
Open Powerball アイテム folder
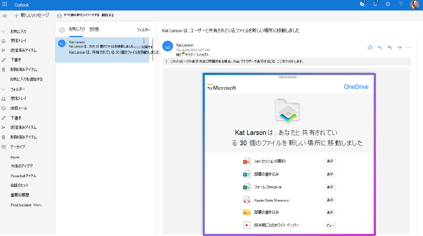(x=23, y=176)
